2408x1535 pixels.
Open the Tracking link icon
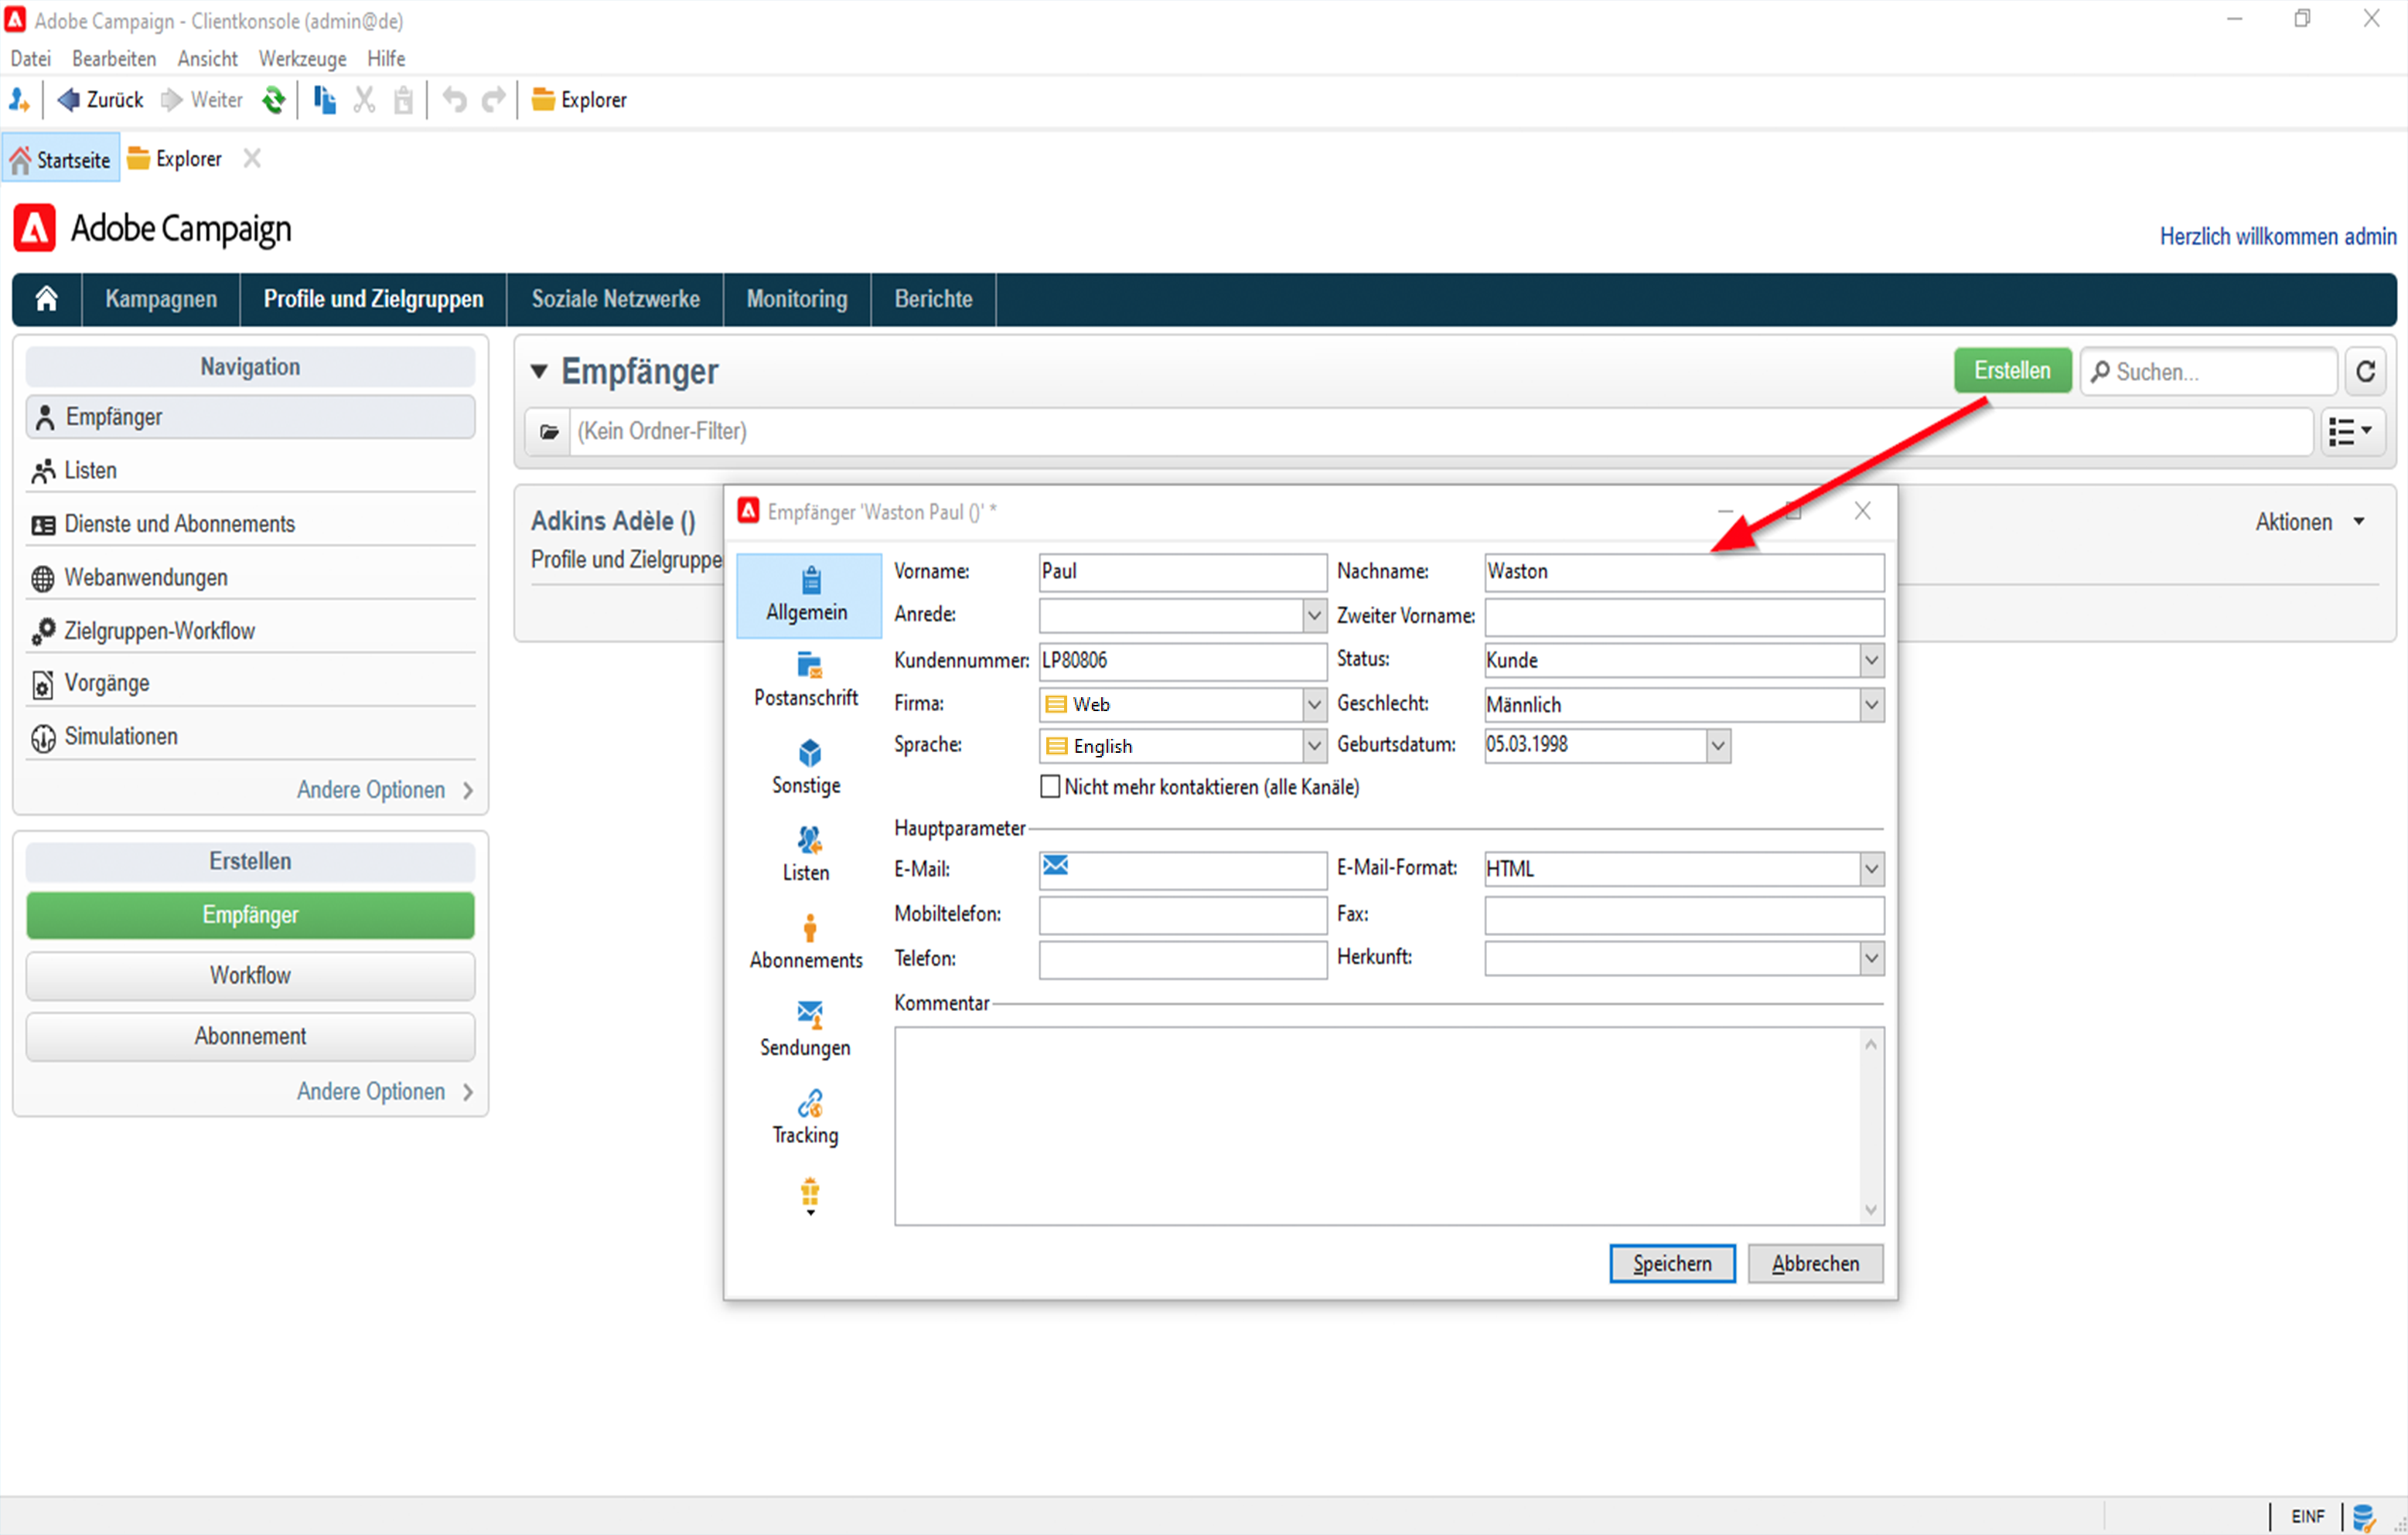(x=808, y=1103)
